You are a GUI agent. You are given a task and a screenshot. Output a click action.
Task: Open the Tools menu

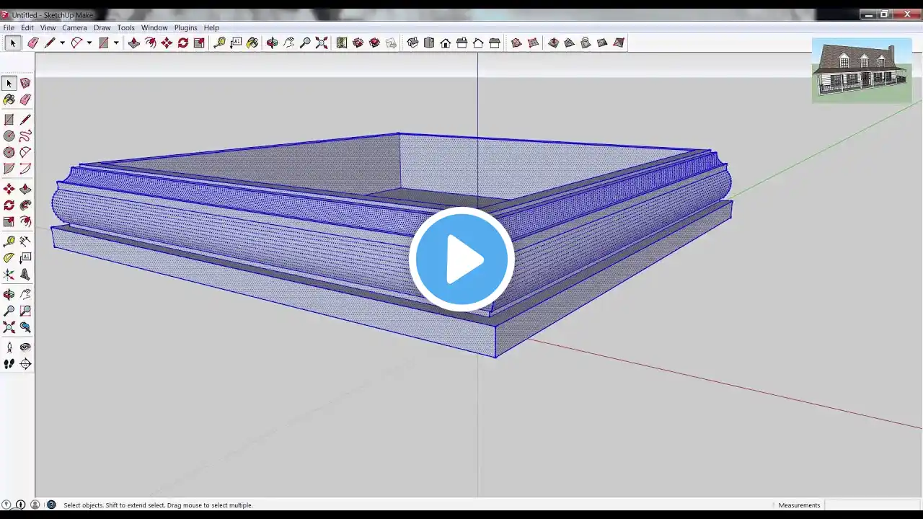coord(125,27)
